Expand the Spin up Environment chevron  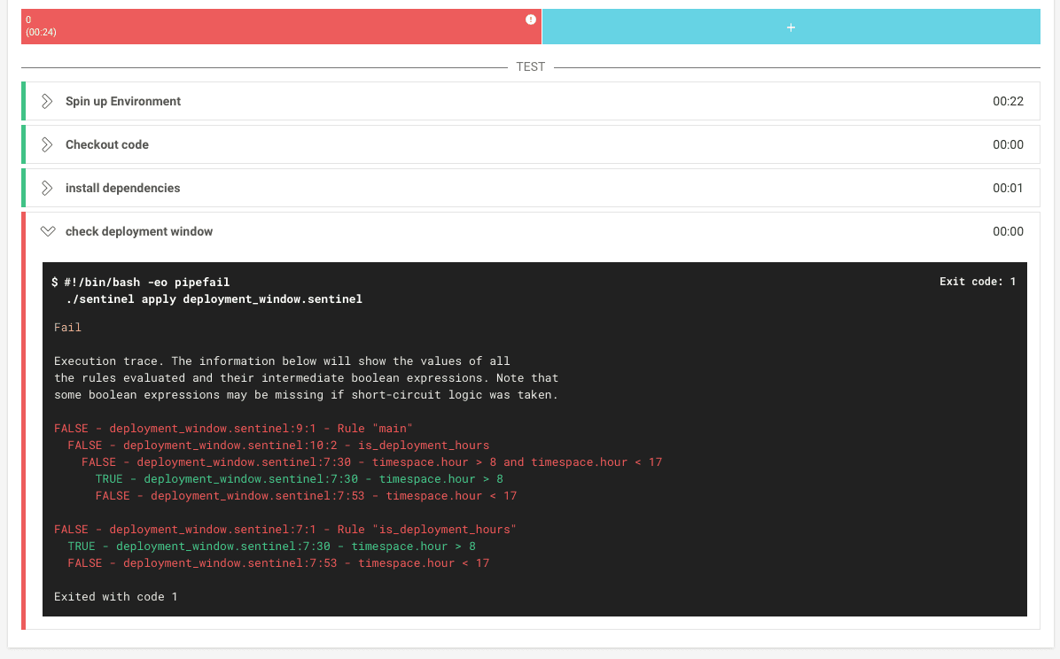(48, 101)
